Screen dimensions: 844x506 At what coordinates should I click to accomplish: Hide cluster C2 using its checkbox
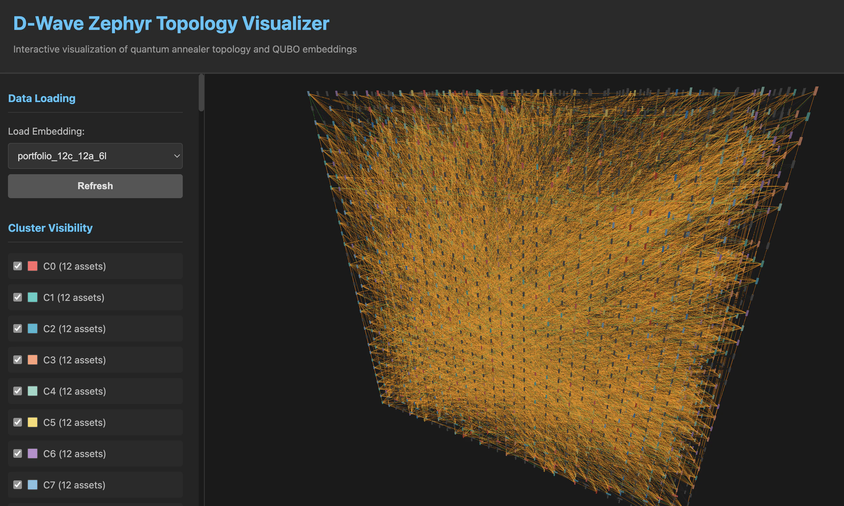coord(18,328)
